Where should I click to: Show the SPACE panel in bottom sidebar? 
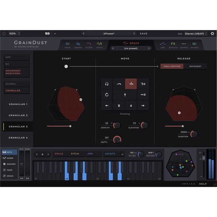pyautogui.click(x=9, y=176)
